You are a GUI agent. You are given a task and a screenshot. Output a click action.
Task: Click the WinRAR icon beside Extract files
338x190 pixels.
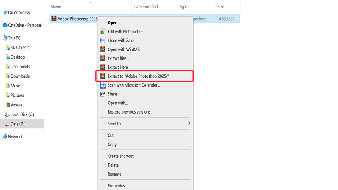102,58
